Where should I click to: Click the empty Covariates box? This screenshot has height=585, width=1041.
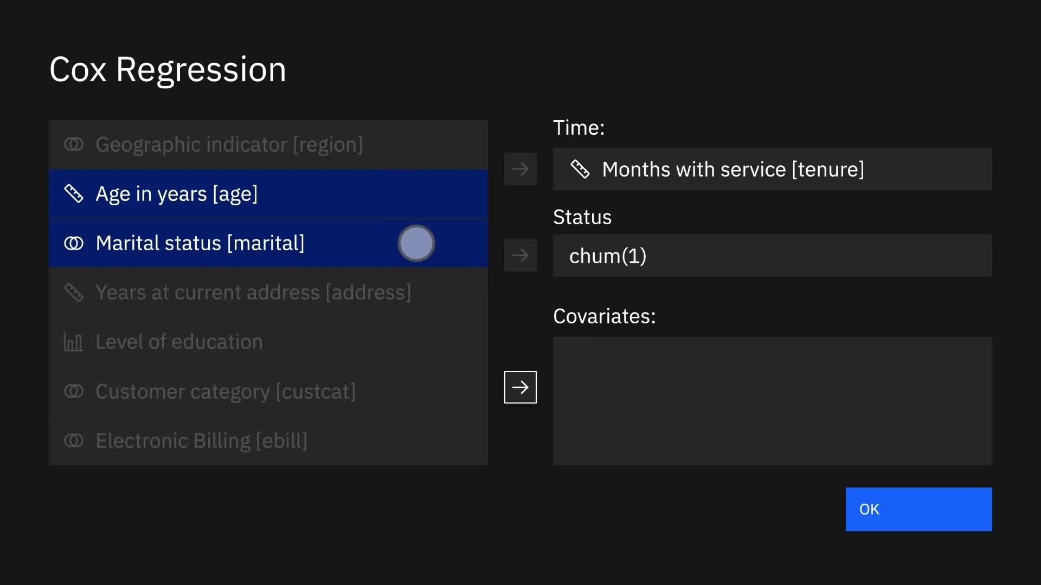coord(772,401)
